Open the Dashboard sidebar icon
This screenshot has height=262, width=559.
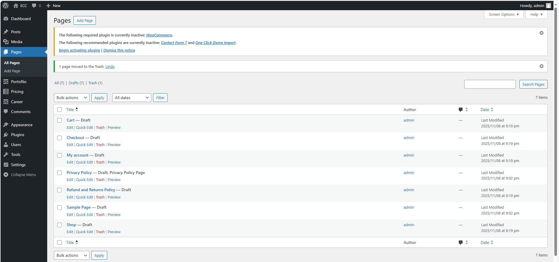tap(6, 19)
